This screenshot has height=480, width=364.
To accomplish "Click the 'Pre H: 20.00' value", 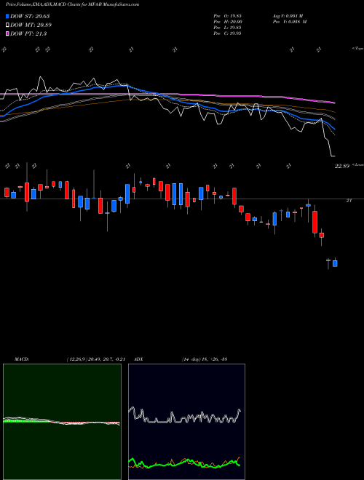I will point(228,21).
